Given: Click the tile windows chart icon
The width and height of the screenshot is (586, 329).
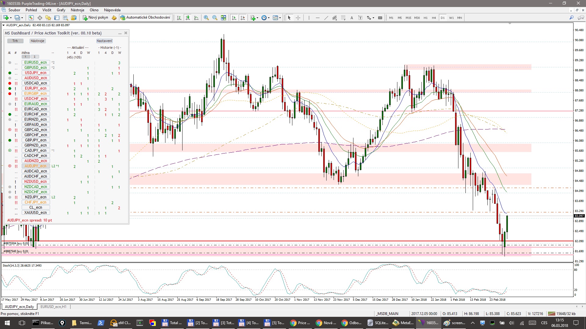Looking at the screenshot, I should (223, 18).
